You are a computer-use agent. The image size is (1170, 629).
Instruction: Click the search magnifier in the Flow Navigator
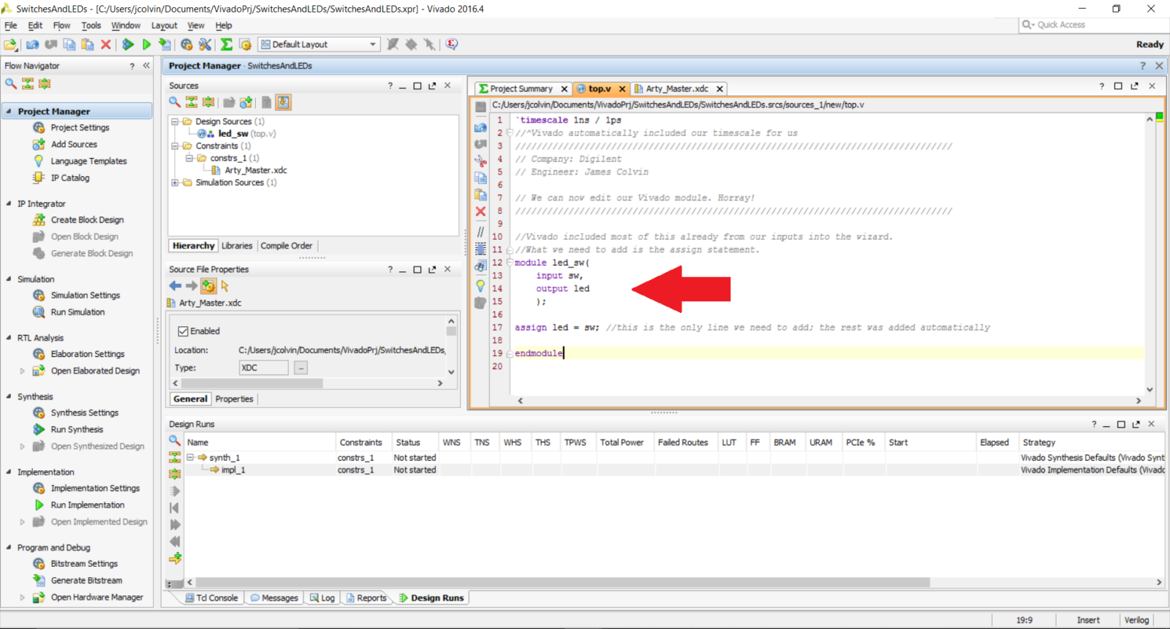(11, 83)
